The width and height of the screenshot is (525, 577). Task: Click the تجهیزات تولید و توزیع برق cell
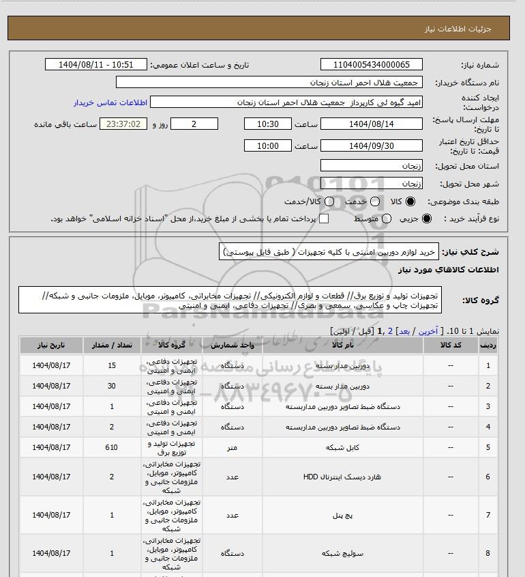click(172, 448)
